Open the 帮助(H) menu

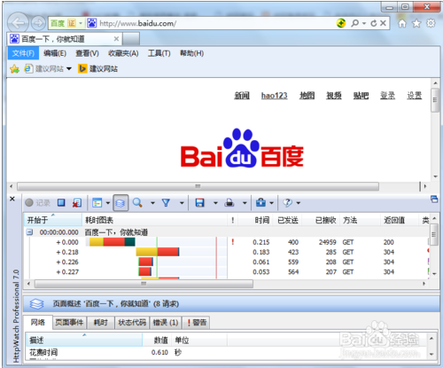191,53
